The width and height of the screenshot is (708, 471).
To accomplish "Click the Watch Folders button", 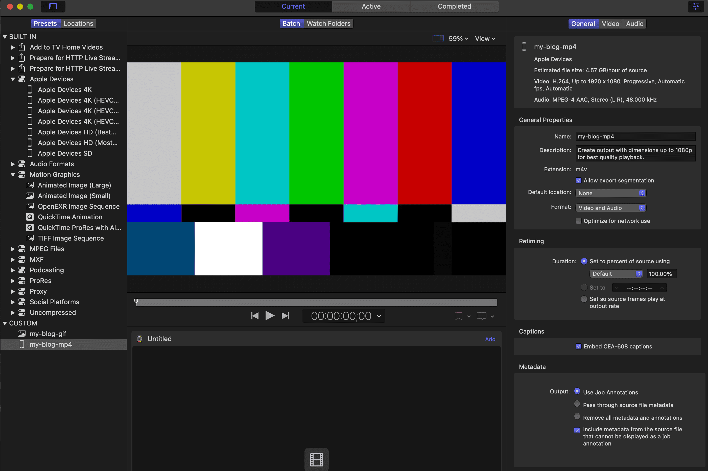I will [328, 23].
